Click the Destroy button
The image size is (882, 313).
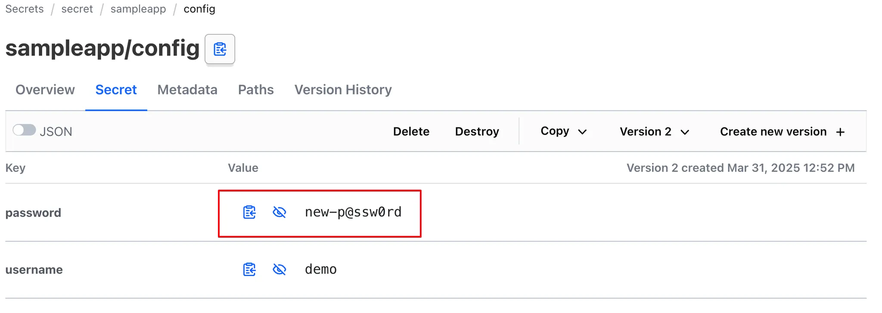477,132
